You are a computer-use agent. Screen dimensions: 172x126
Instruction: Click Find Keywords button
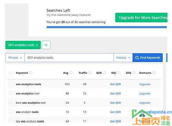[x=148, y=58]
